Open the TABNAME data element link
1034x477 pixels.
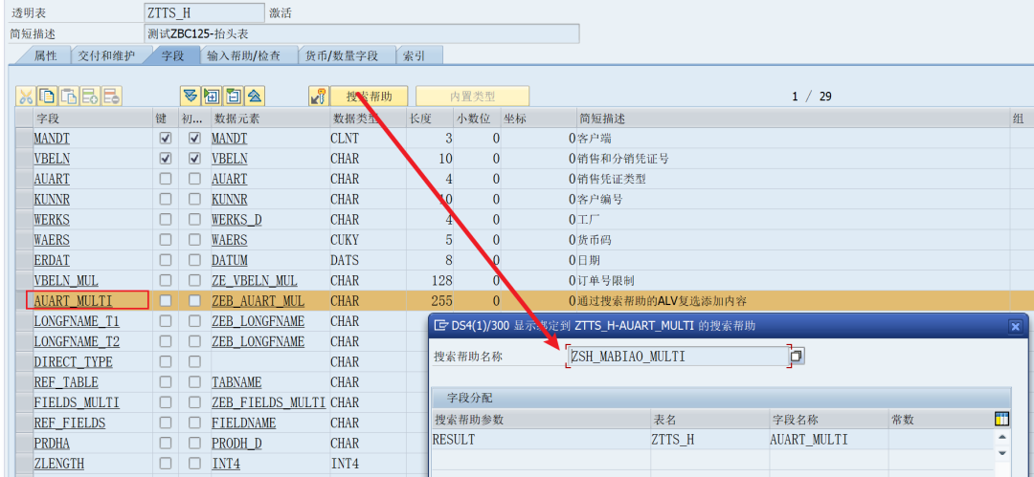(x=236, y=382)
